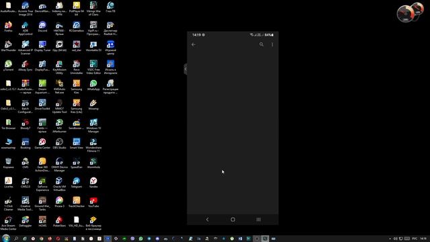Select the KeyMission Utility shortcut

click(60, 67)
